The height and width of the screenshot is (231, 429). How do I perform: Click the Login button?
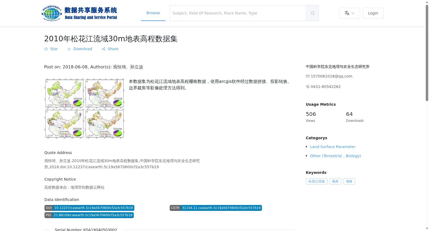pos(373,13)
